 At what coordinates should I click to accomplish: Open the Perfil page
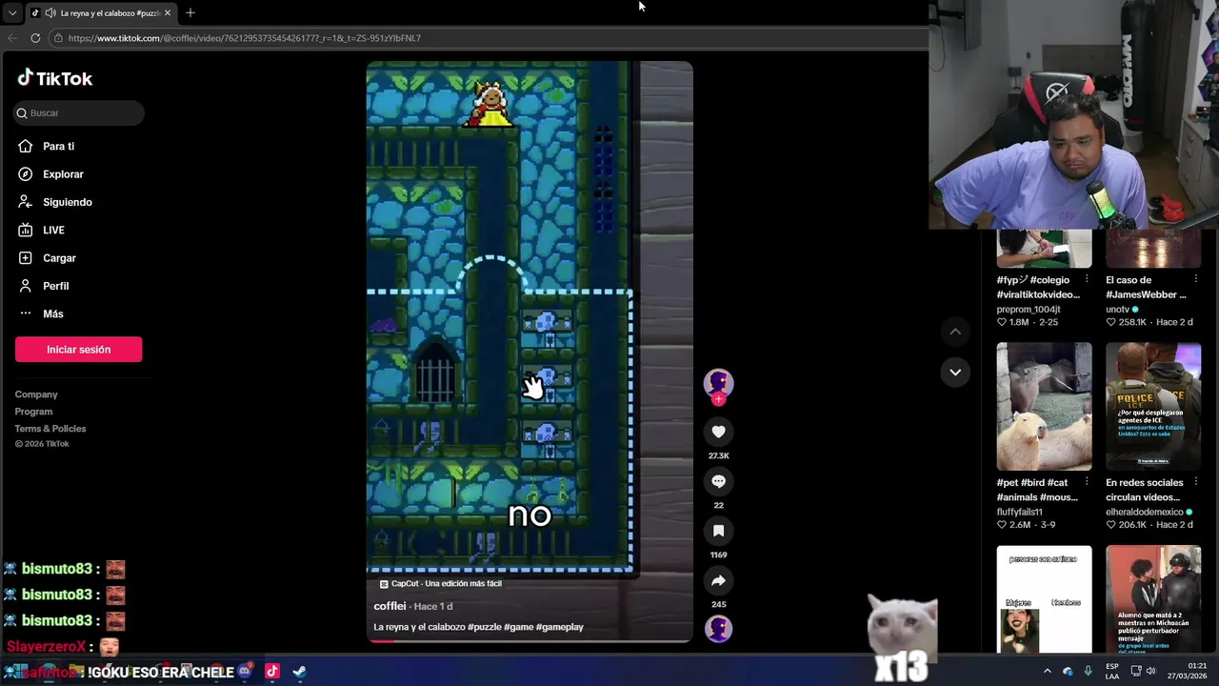(55, 286)
